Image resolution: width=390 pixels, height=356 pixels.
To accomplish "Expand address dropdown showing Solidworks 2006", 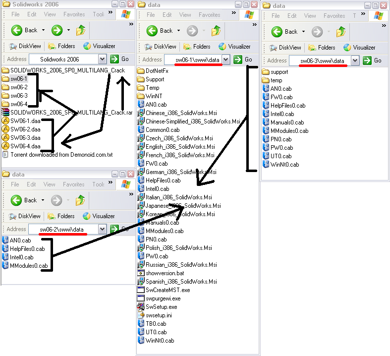I will (102, 59).
